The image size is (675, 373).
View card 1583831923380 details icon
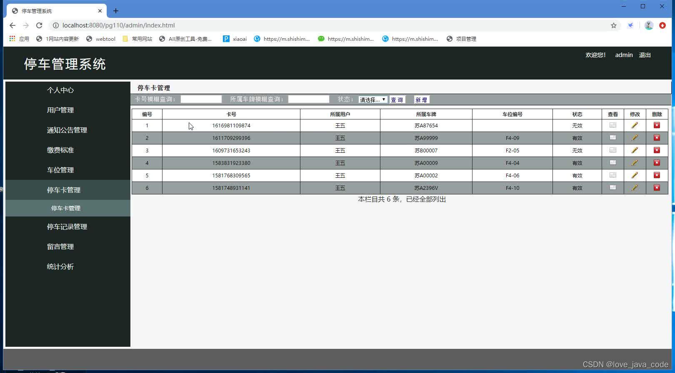coord(612,162)
